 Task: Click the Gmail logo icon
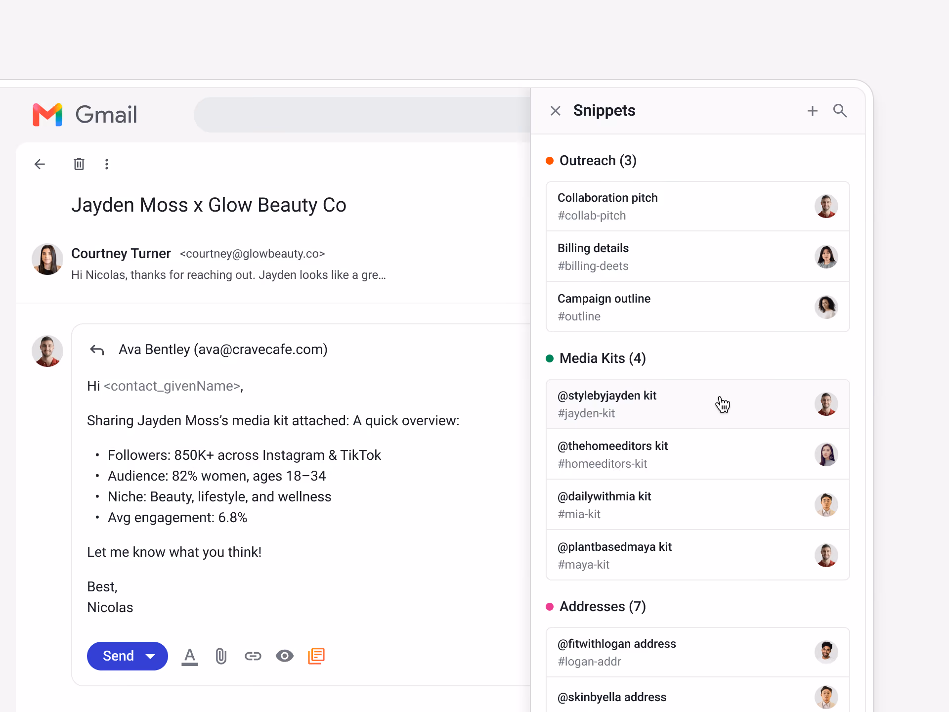pyautogui.click(x=47, y=115)
